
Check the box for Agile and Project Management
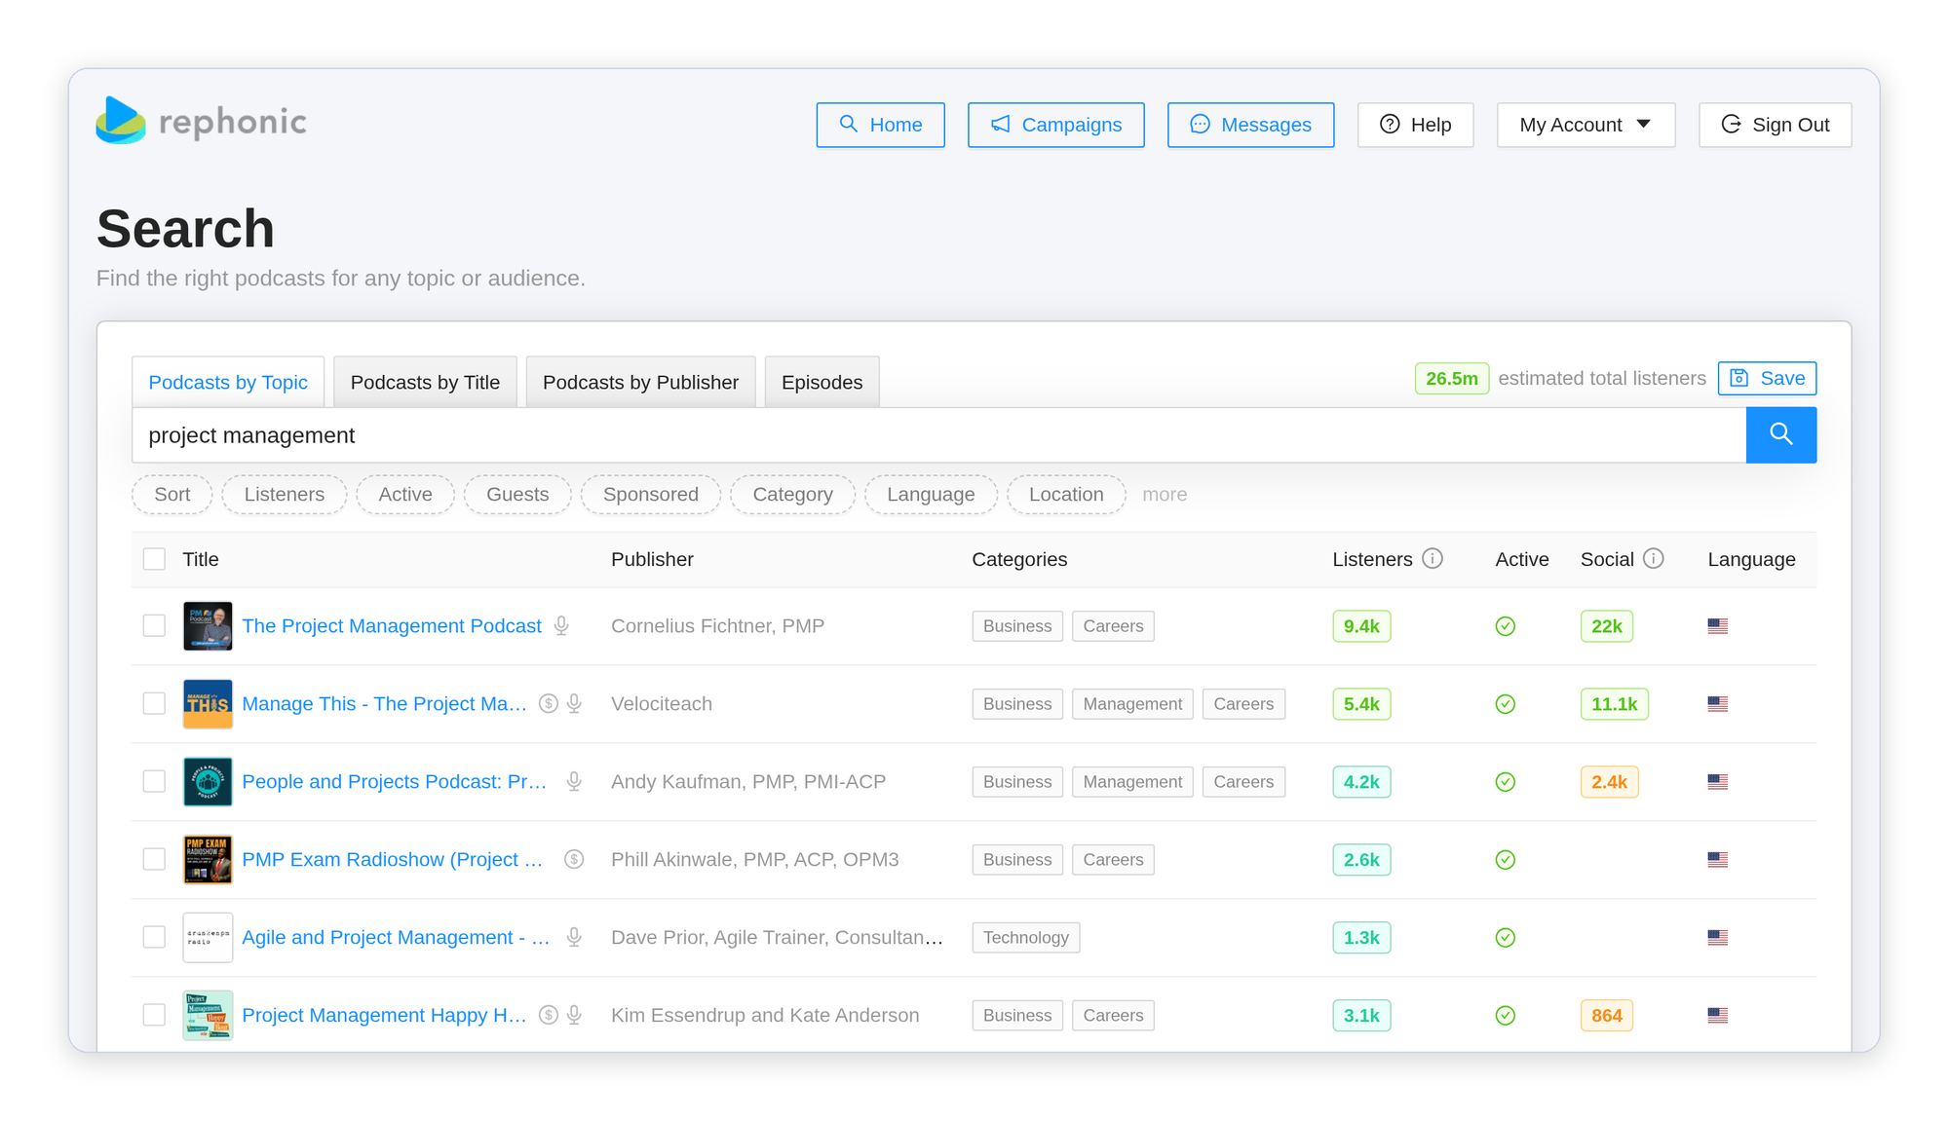pos(154,937)
